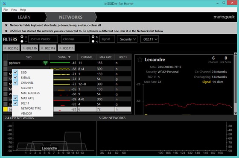Star the pplware network row box
Viewport: 239px width, 158px height.
[6, 63]
